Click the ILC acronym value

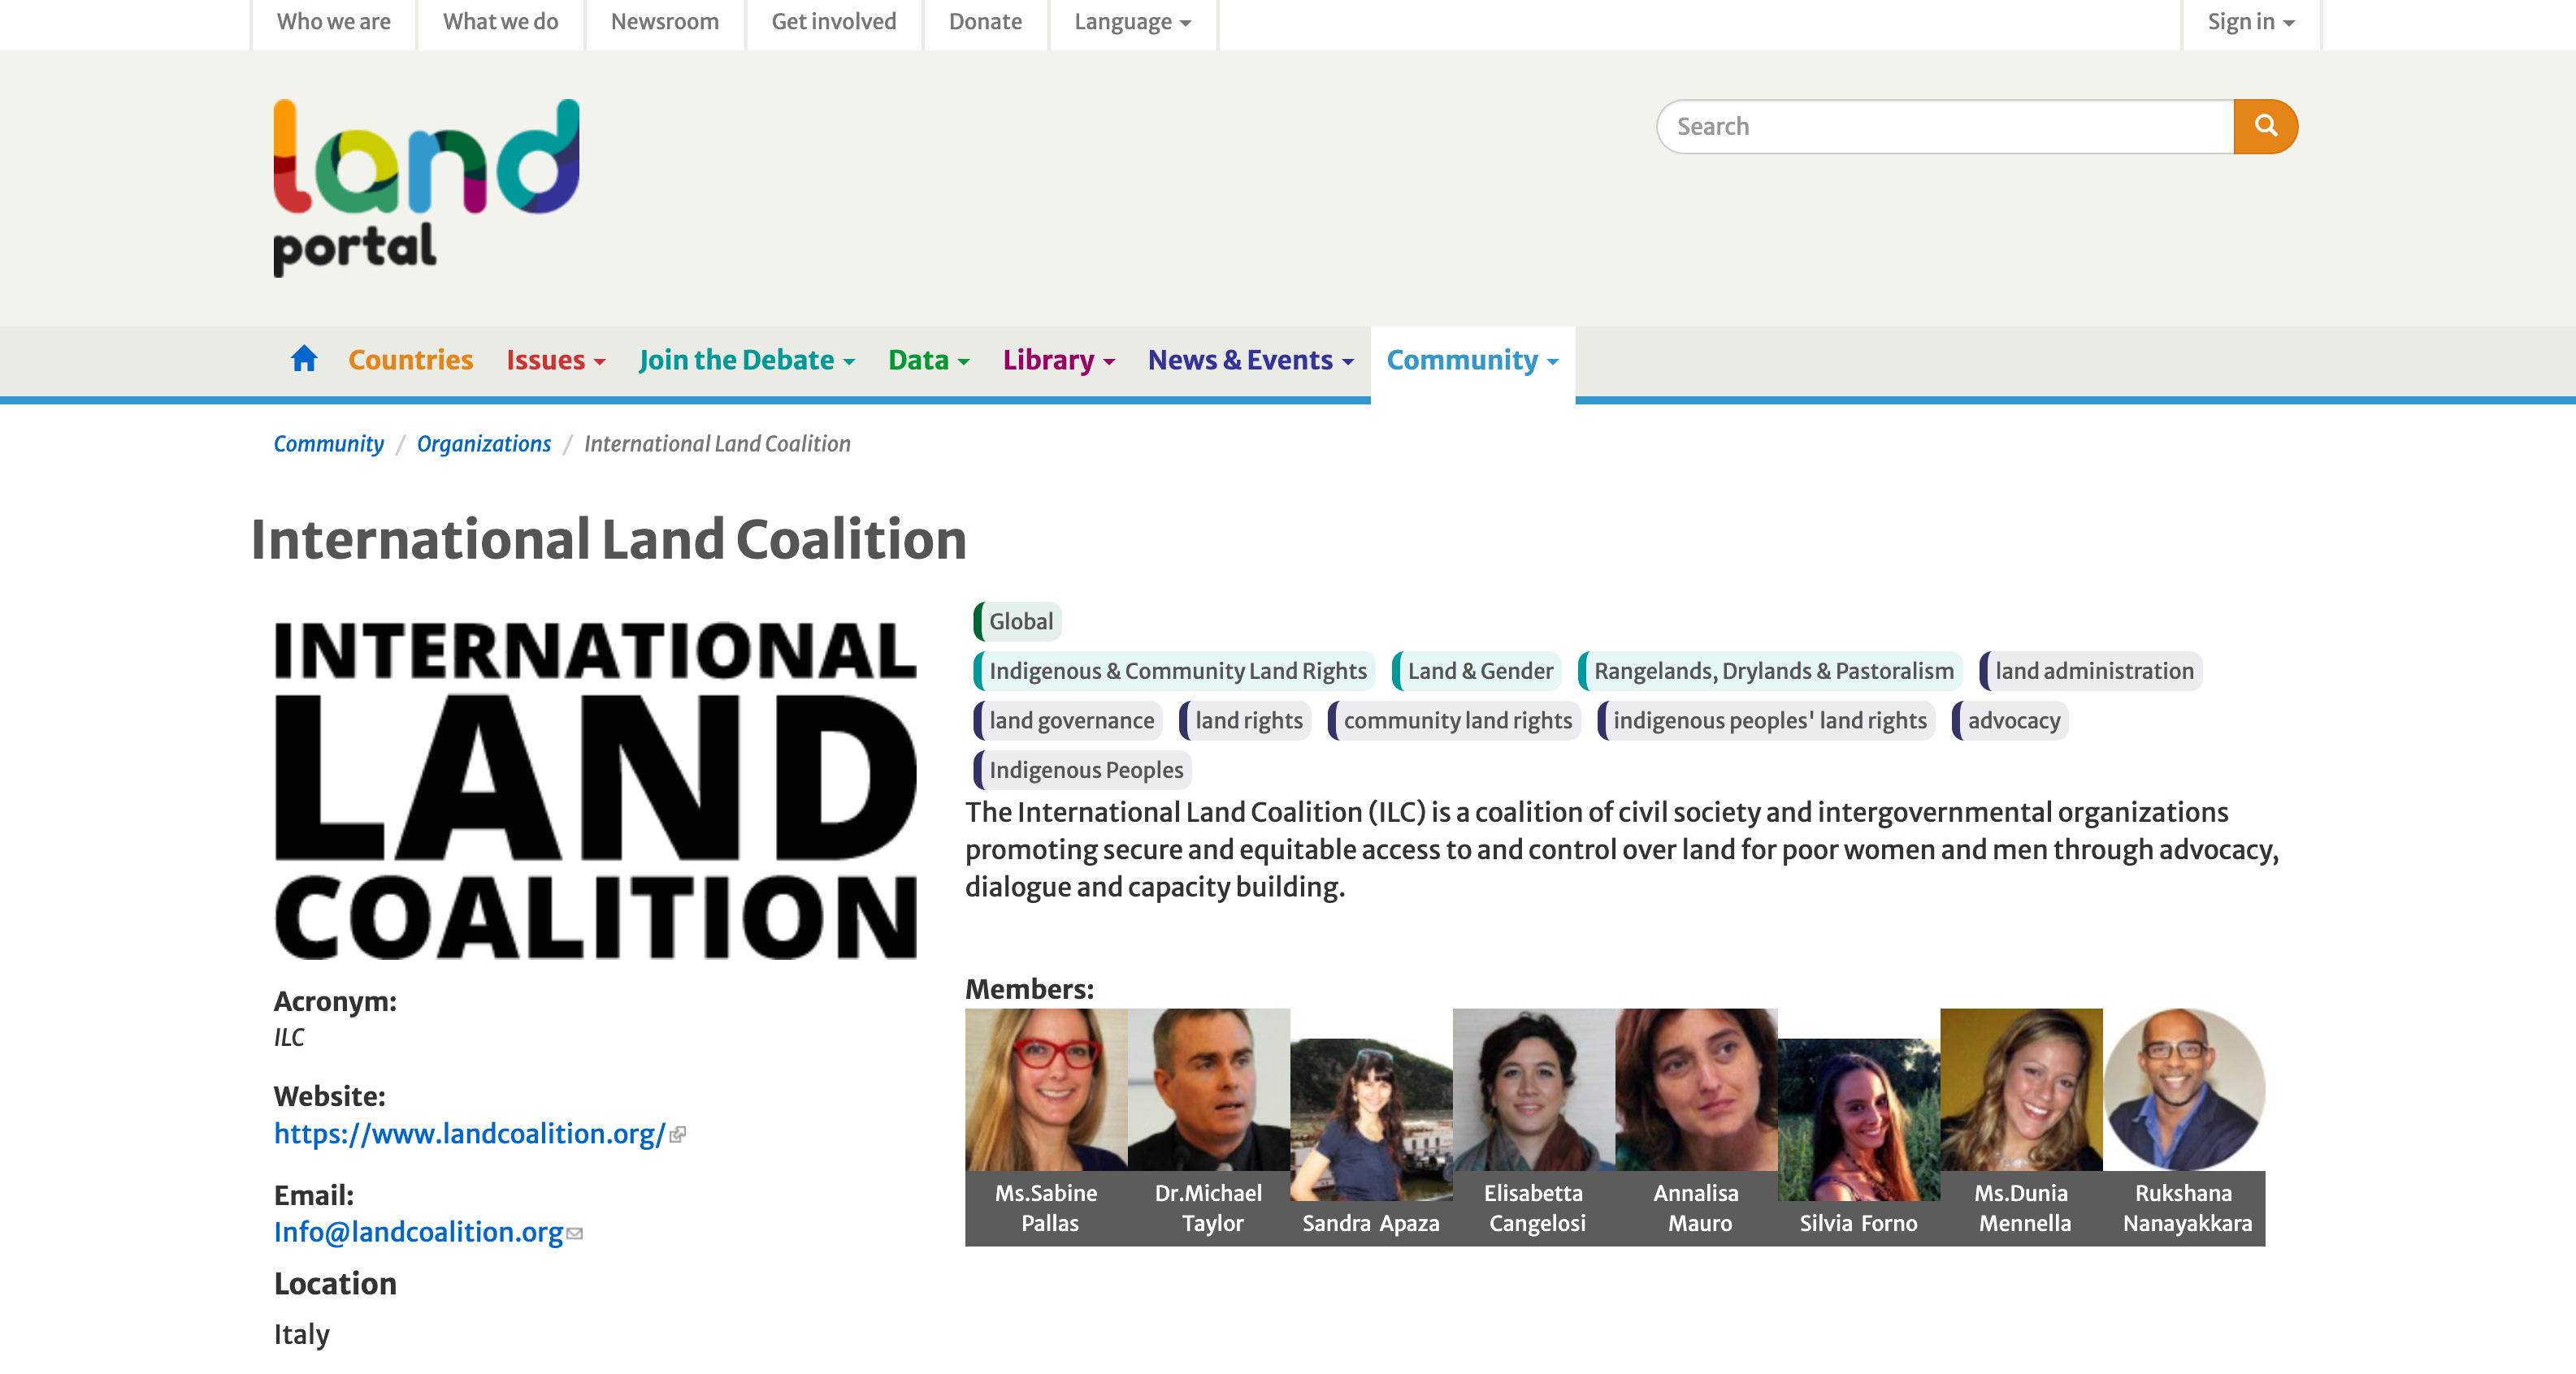289,1039
